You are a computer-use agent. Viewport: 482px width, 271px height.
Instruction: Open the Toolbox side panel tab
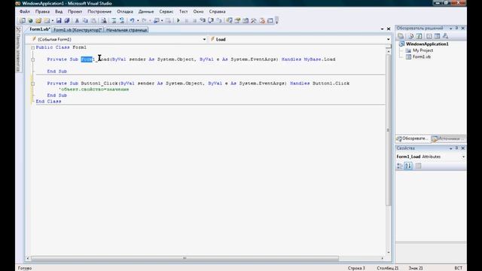[18, 50]
